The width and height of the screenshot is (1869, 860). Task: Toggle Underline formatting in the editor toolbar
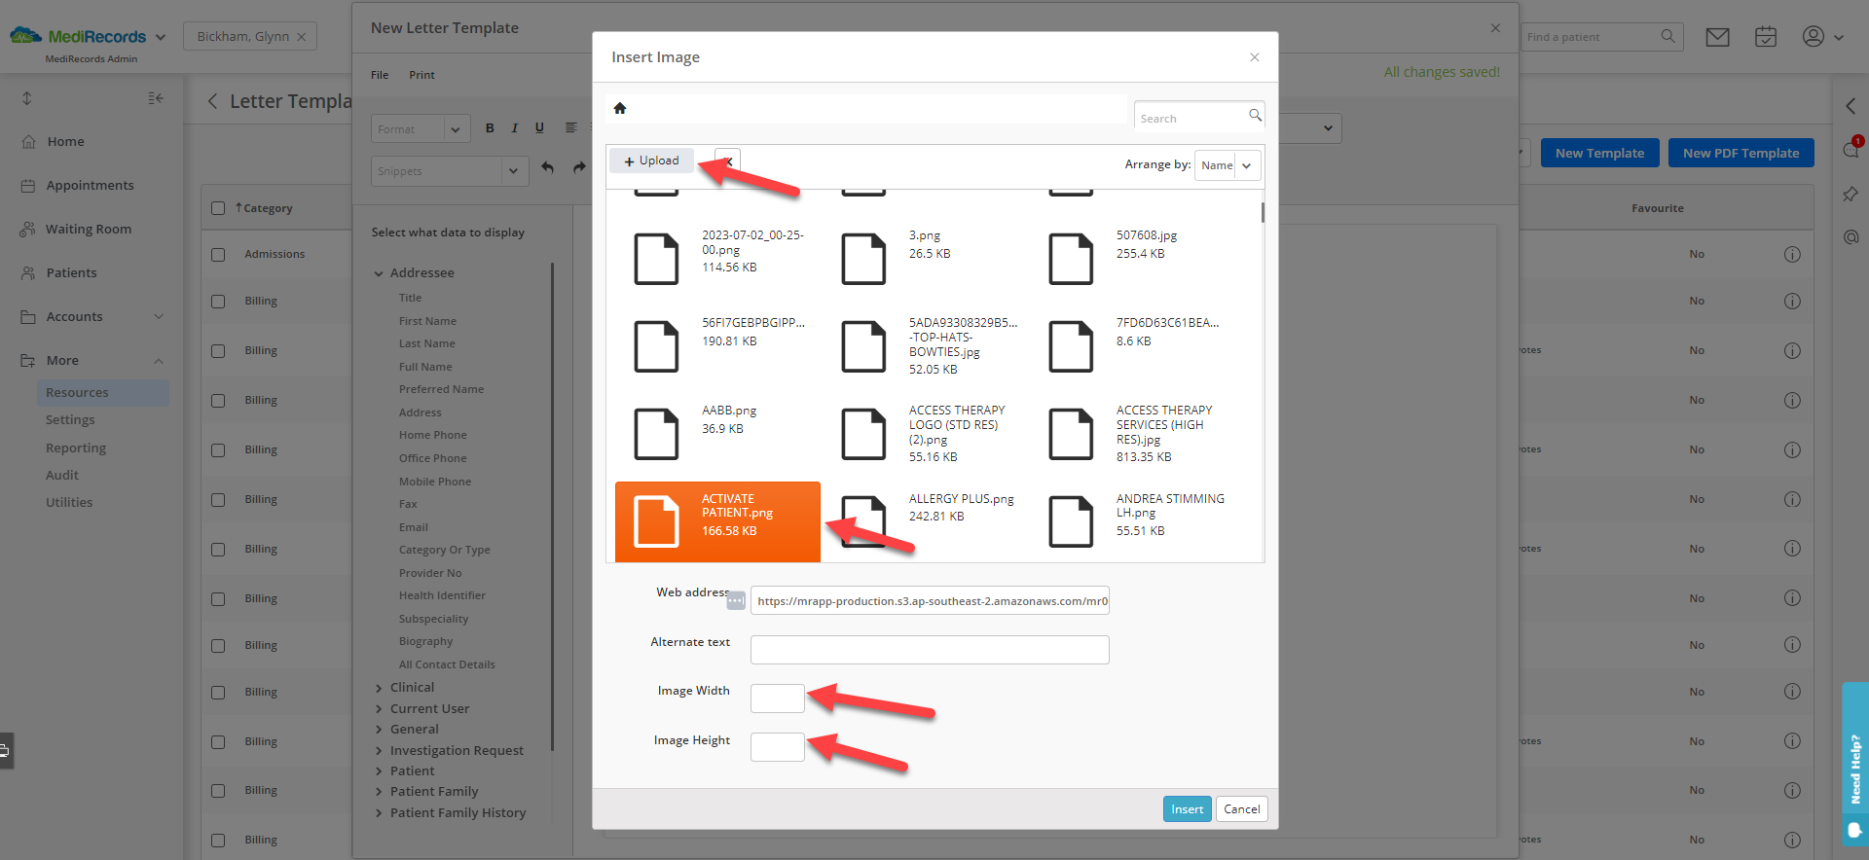click(x=539, y=128)
